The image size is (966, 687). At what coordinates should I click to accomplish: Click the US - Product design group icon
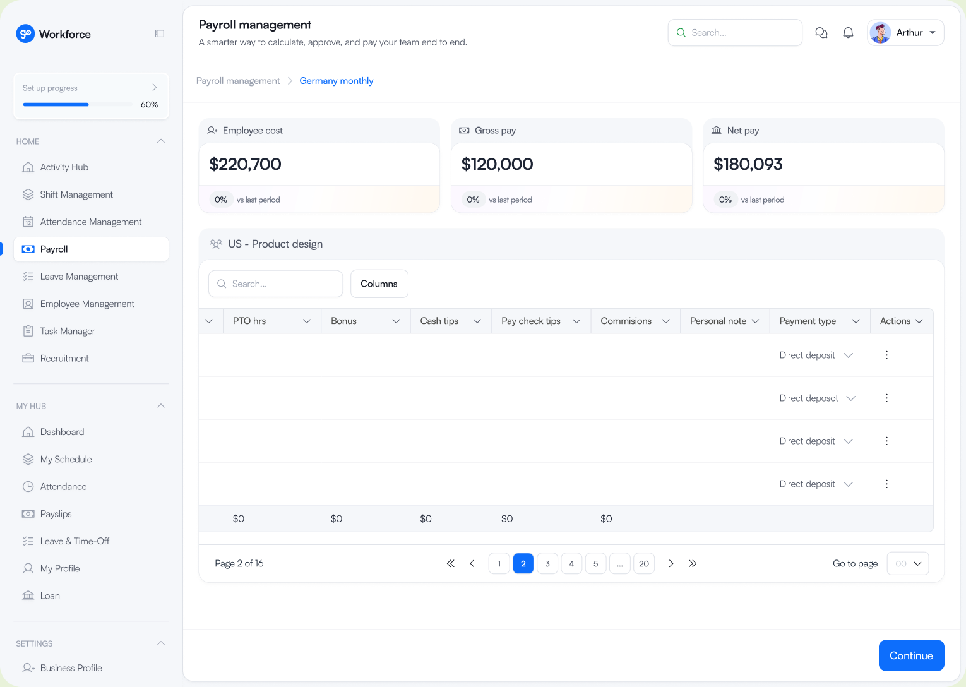pyautogui.click(x=216, y=244)
